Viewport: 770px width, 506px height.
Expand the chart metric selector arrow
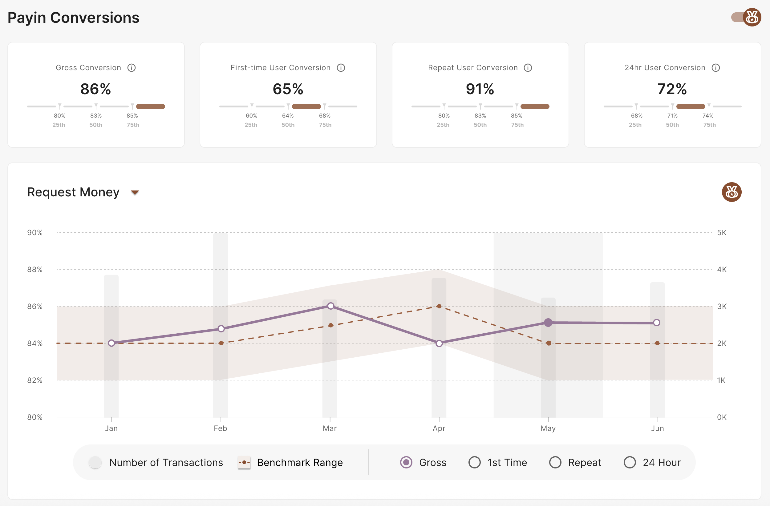point(134,192)
